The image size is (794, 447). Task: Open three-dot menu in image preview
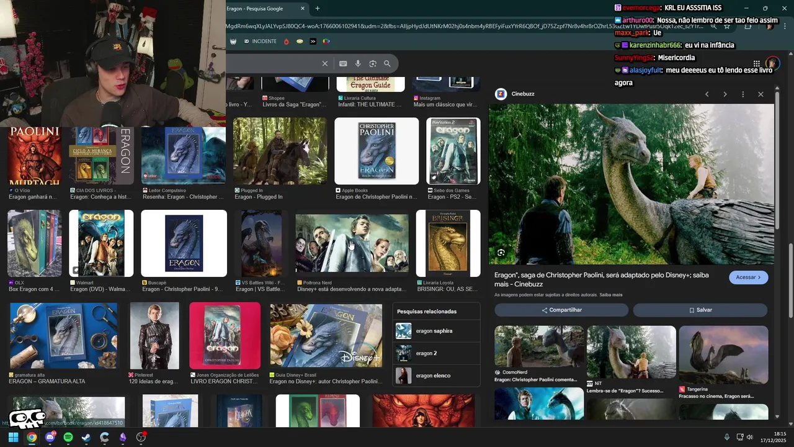743,94
